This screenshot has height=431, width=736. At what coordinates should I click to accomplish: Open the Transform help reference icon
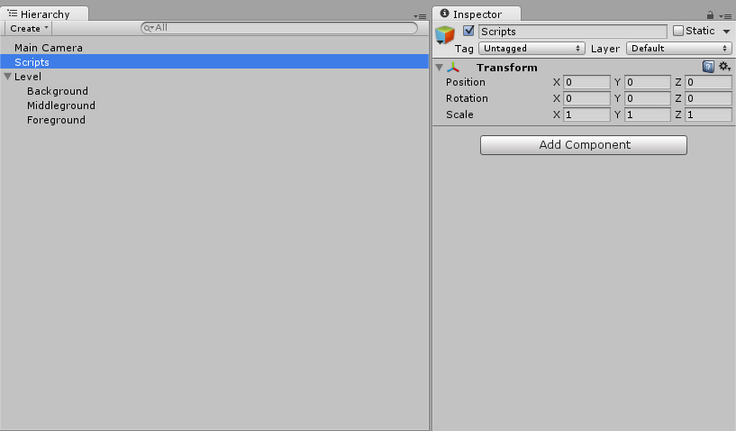[x=708, y=67]
